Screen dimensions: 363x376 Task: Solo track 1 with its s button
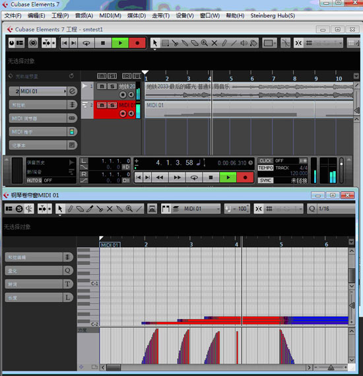(x=112, y=87)
